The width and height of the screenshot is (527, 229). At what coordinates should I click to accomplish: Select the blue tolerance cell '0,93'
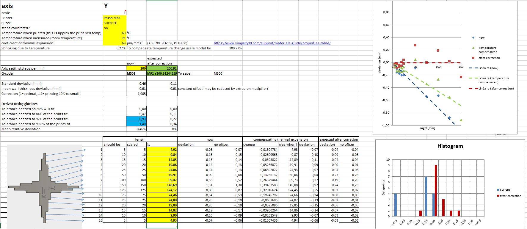(137, 119)
